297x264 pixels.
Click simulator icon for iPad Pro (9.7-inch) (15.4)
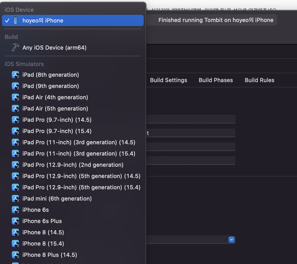[15, 131]
